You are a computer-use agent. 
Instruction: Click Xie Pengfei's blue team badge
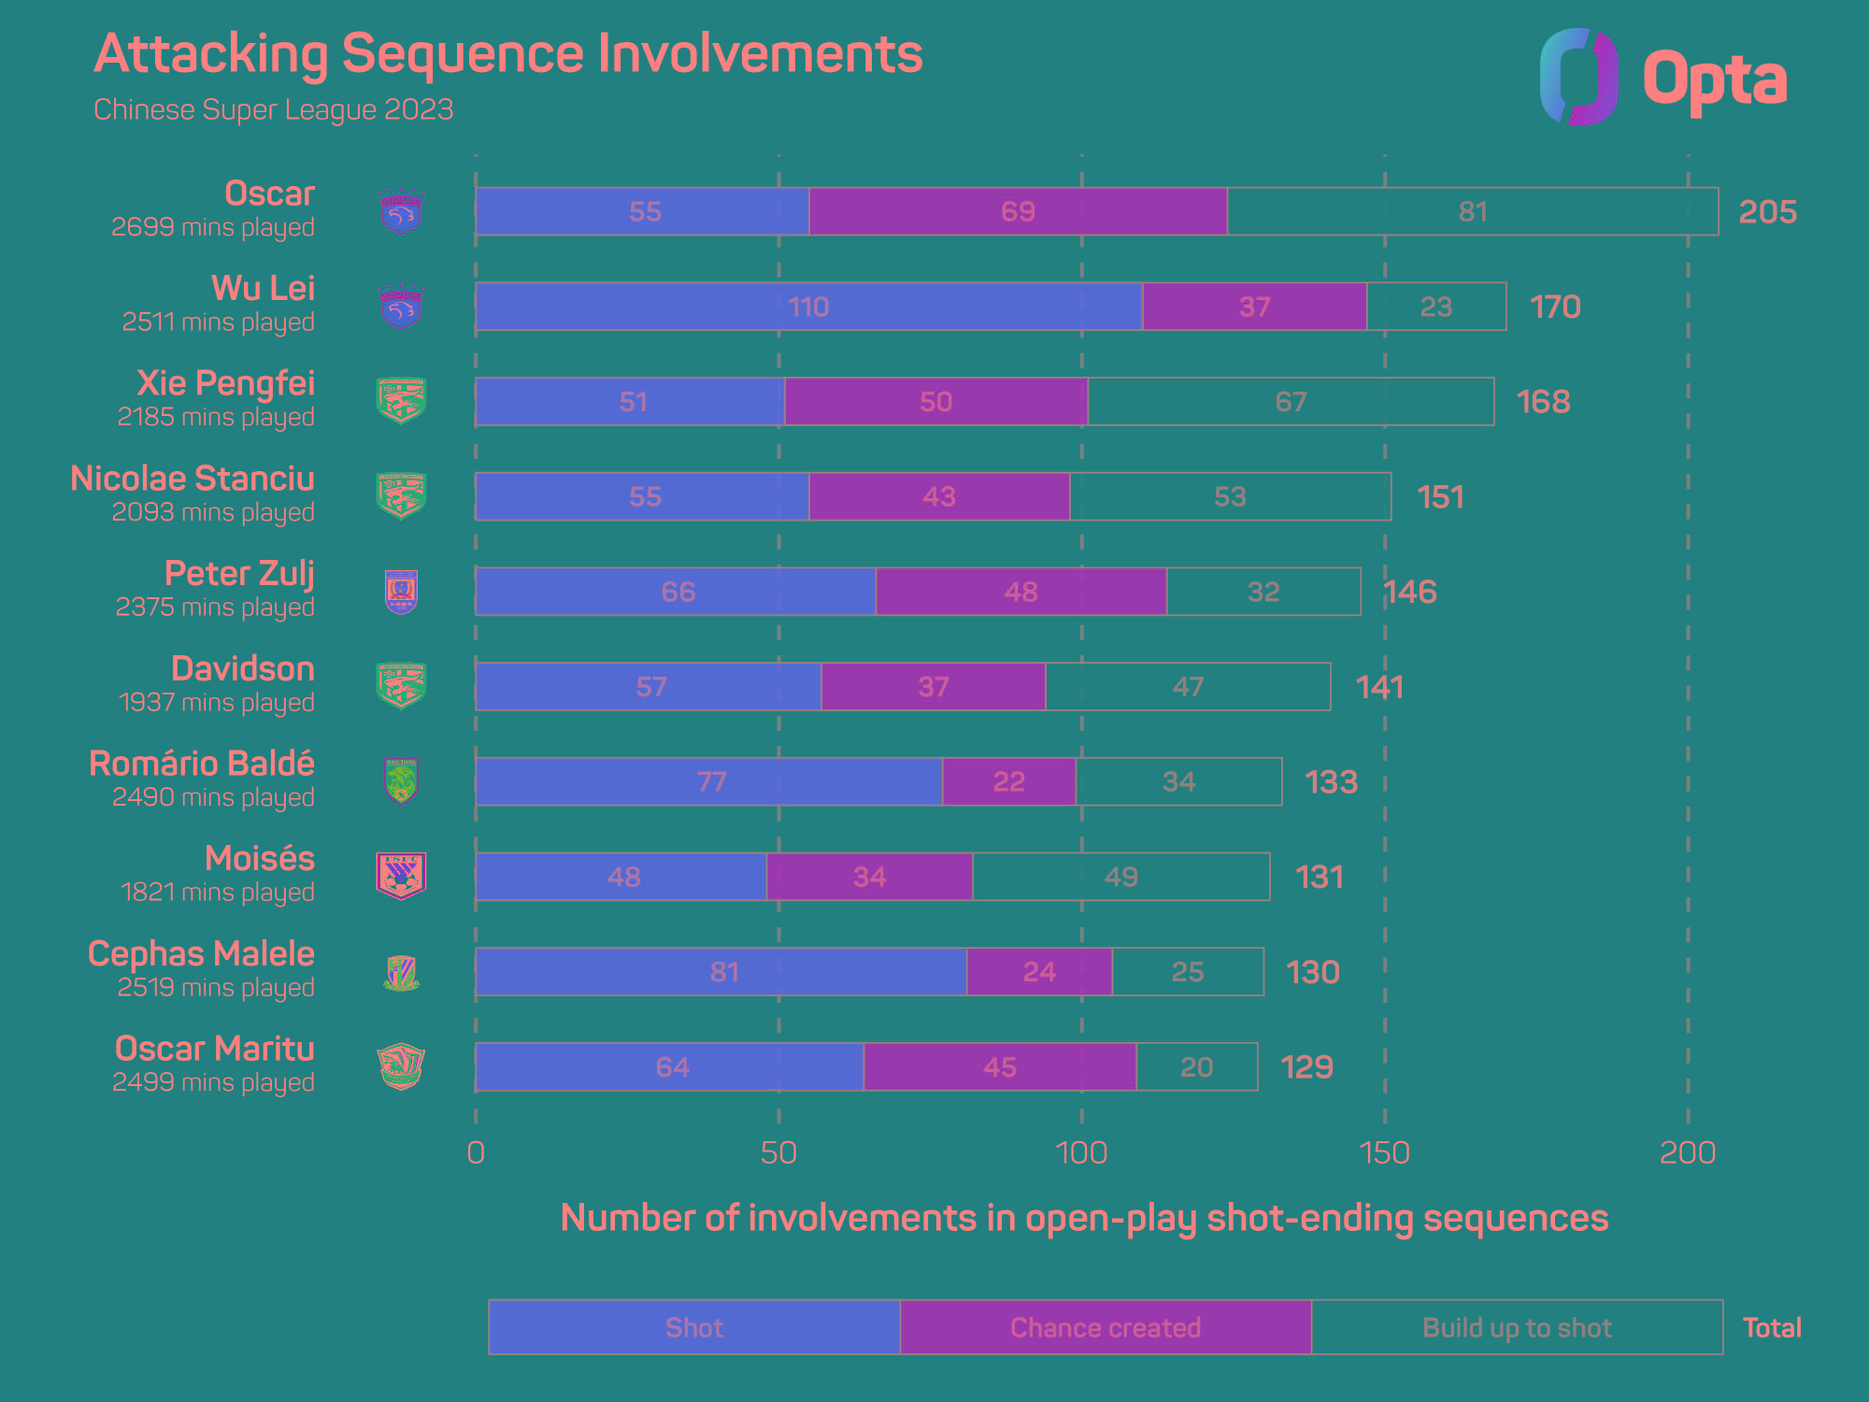[x=401, y=401]
